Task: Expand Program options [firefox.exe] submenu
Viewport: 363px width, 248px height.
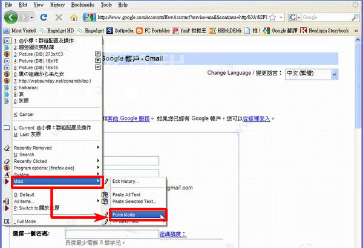Action: pyautogui.click(x=57, y=168)
